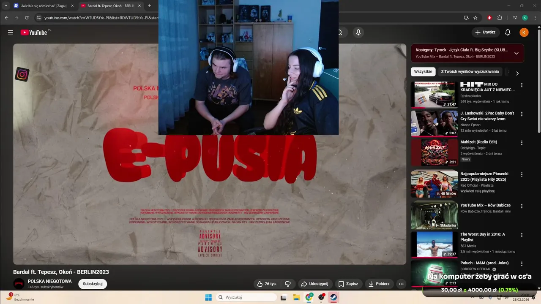This screenshot has width=541, height=304.
Task: Open the Dj skrapikoko channel name
Action: pos(470,96)
